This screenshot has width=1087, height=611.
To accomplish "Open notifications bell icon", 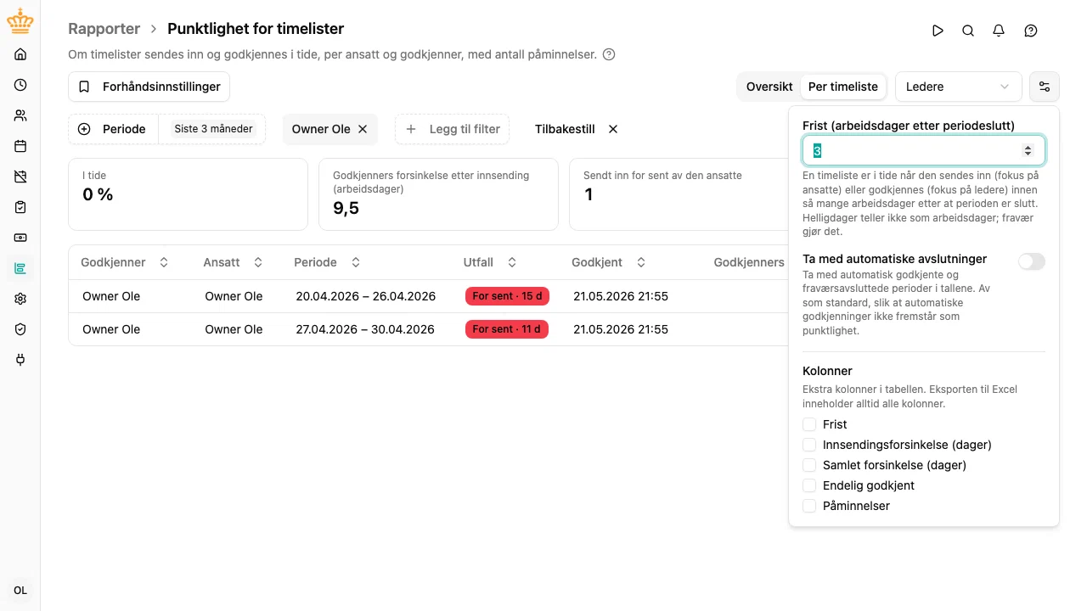I will pyautogui.click(x=999, y=31).
